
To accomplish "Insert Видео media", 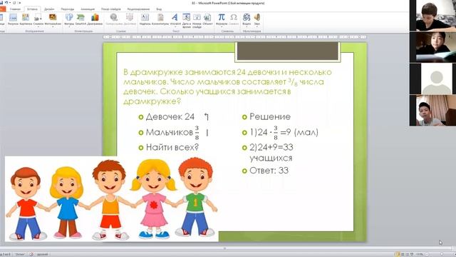I will (x=247, y=17).
